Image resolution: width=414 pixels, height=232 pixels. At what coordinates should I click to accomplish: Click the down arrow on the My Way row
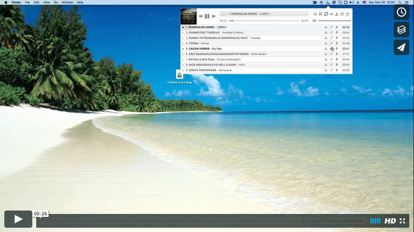click(x=336, y=49)
